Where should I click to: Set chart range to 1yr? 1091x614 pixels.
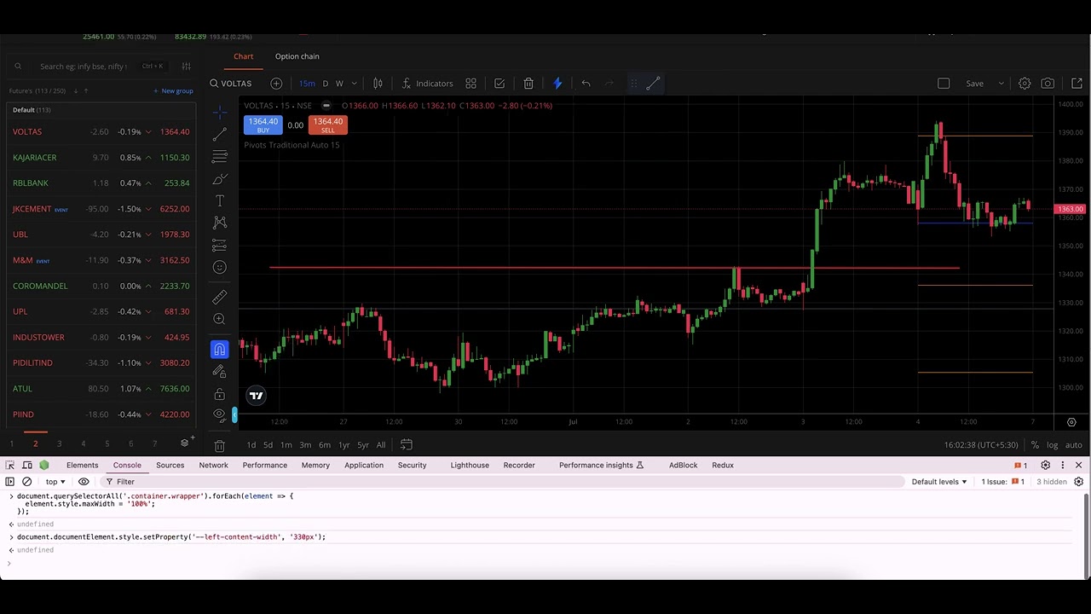pos(343,445)
